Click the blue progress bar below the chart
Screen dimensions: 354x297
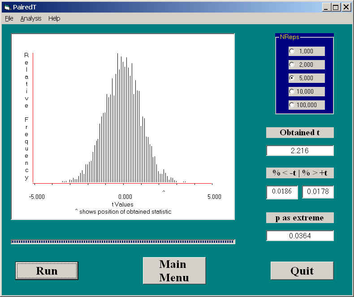click(x=123, y=242)
